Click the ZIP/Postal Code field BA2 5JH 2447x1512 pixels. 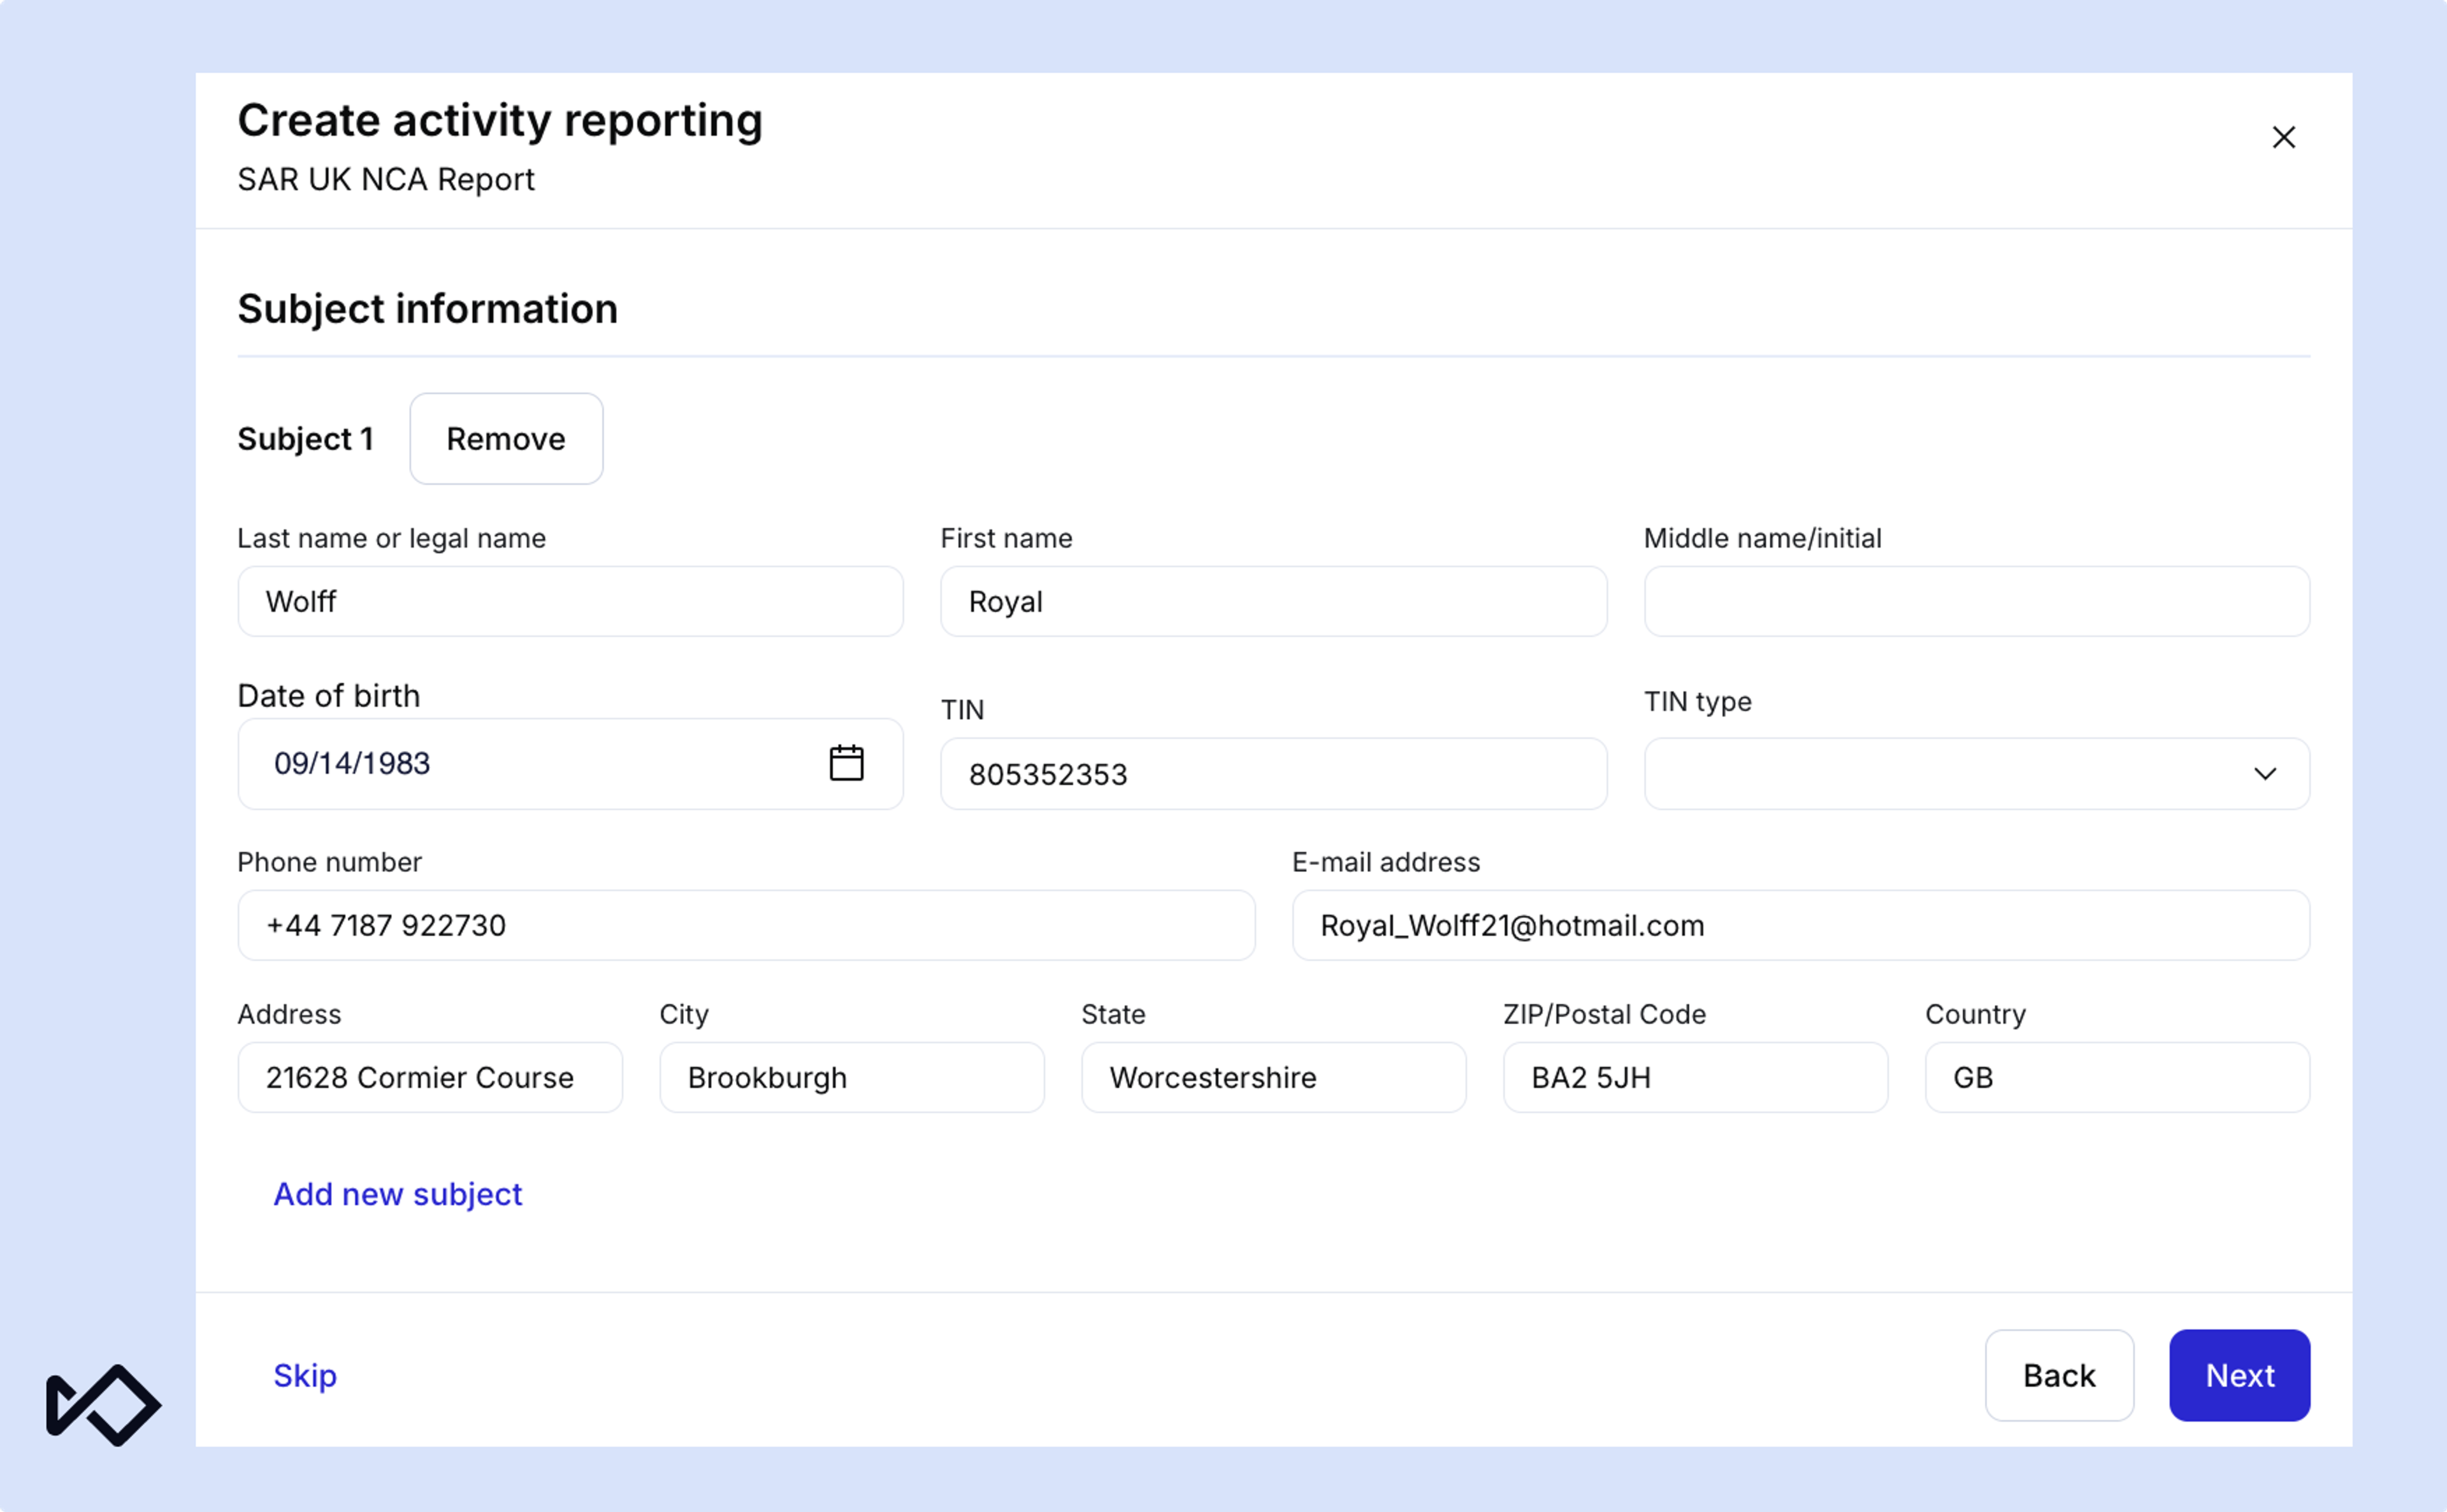pyautogui.click(x=1696, y=1077)
